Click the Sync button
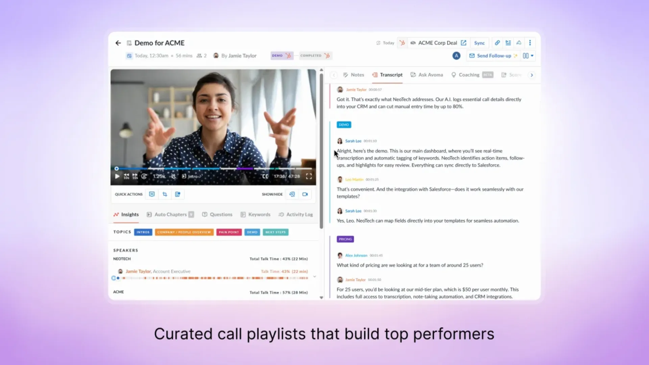This screenshot has height=365, width=649. pyautogui.click(x=479, y=43)
